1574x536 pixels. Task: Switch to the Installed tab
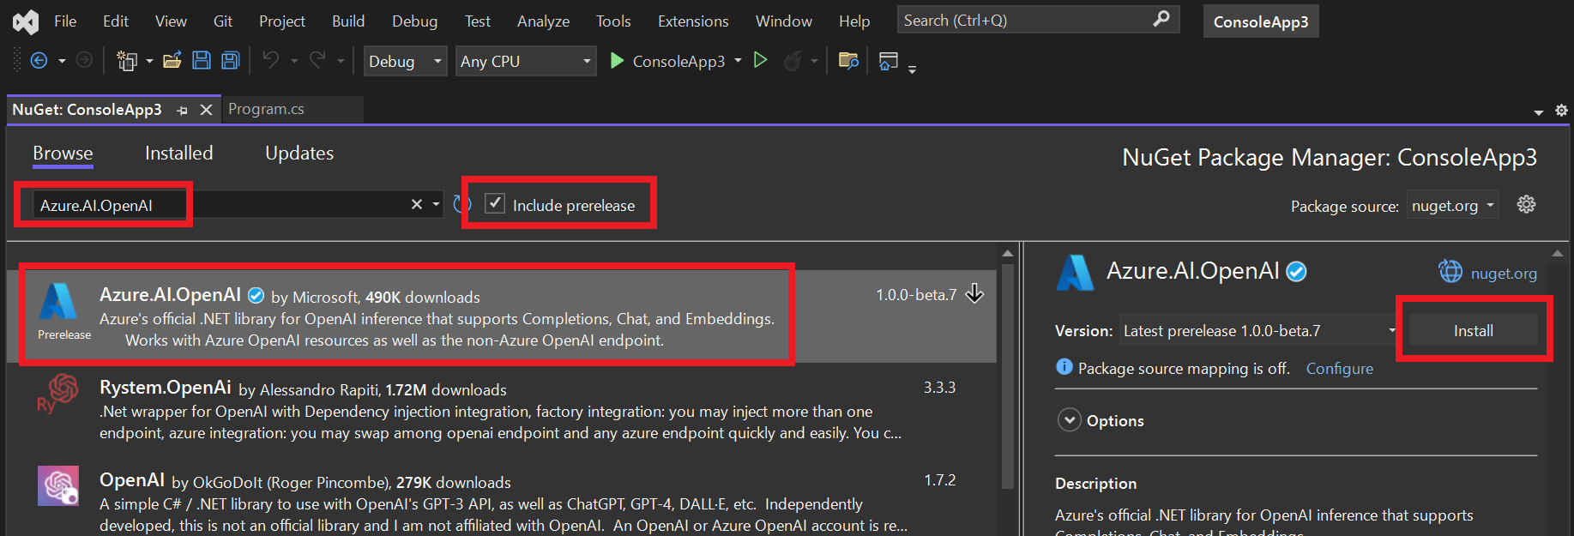(178, 153)
